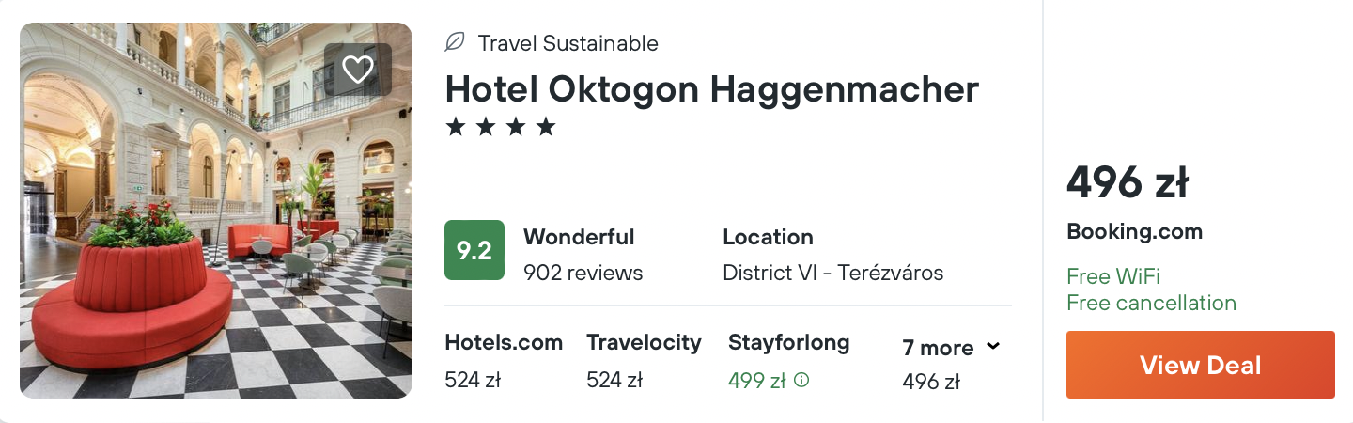This screenshot has height=423, width=1353.
Task: Click the Travel Sustainable text label
Action: (568, 43)
